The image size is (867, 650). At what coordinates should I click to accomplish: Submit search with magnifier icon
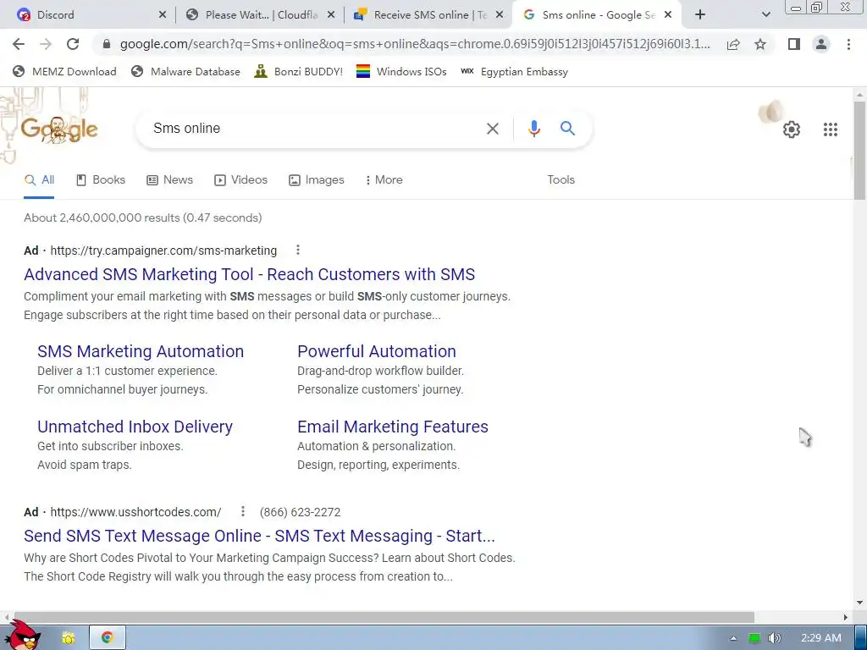coord(567,129)
